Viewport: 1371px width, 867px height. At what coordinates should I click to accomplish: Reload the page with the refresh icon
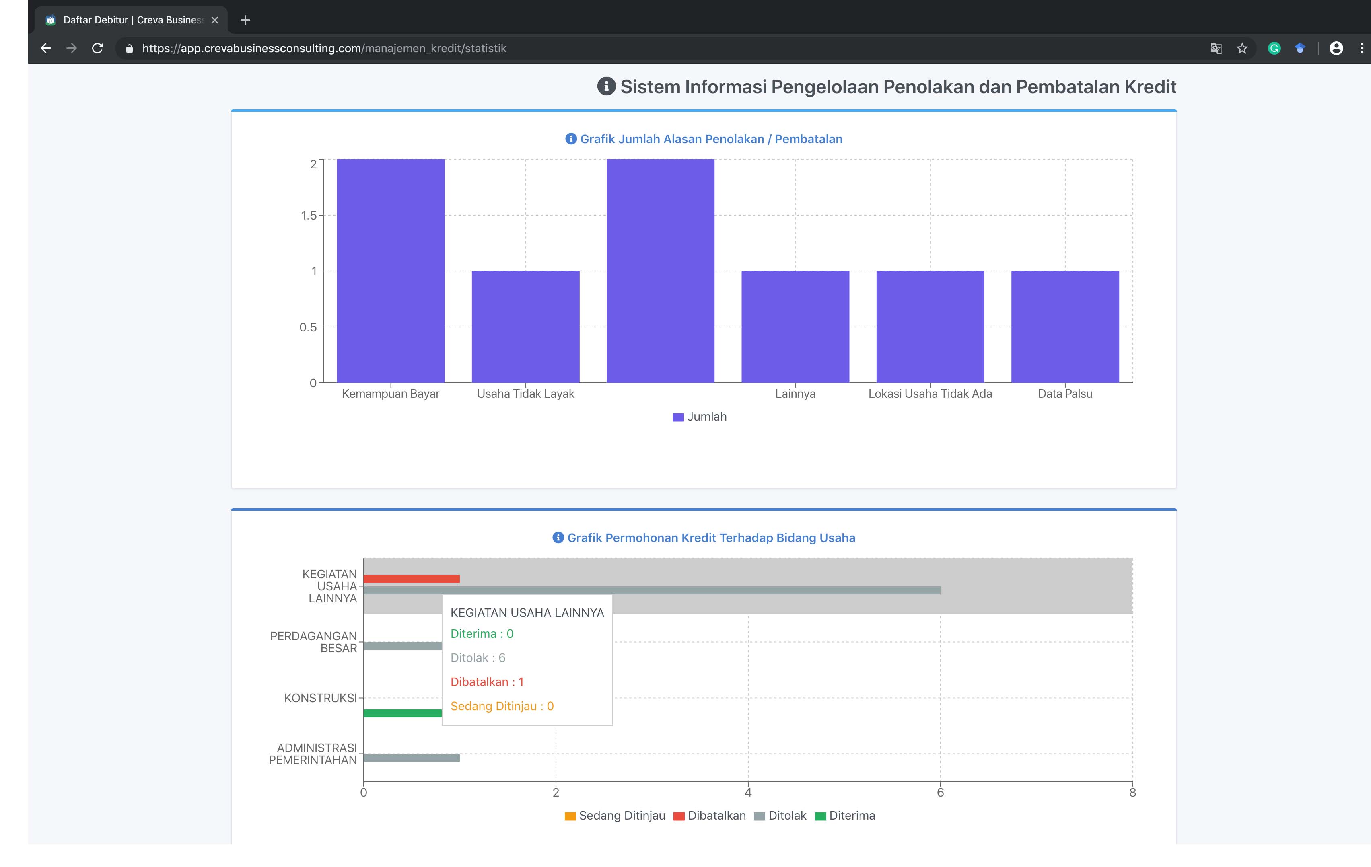(97, 48)
